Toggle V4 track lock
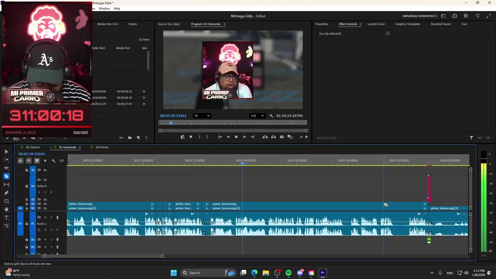This screenshot has height=279, width=496. pos(27,186)
